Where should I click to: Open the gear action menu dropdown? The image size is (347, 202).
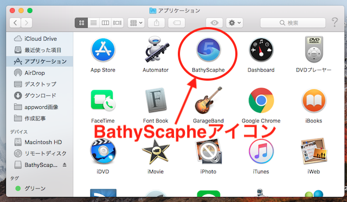[235, 23]
